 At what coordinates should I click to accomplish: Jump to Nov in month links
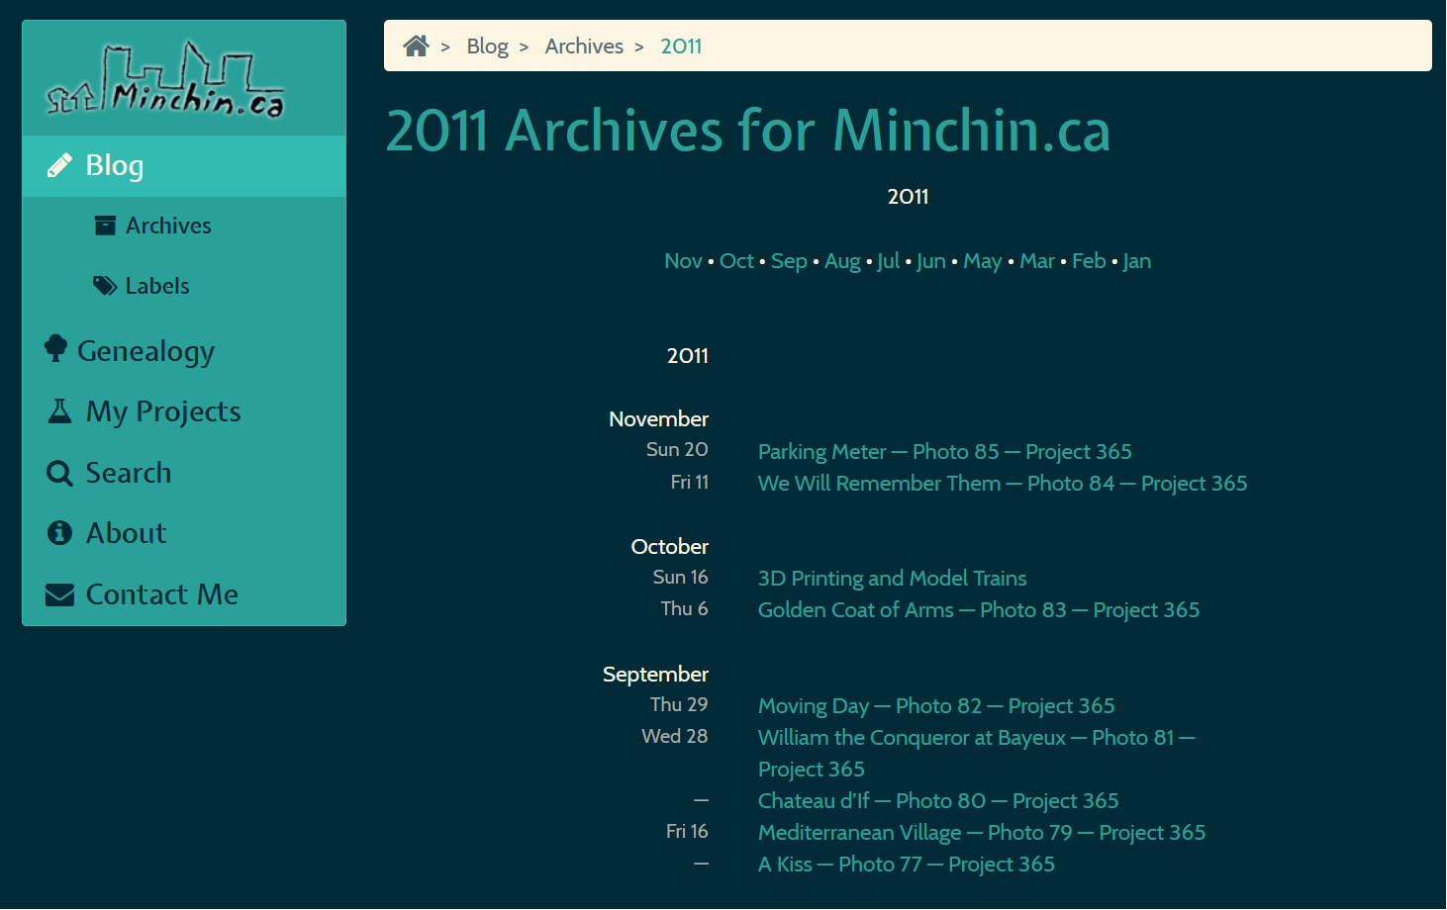pyautogui.click(x=683, y=261)
